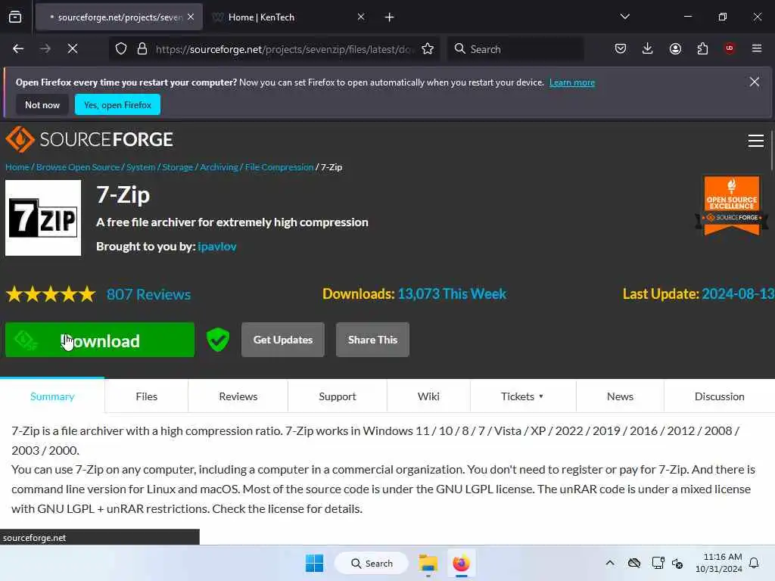Click Home breadcrumb link
The image size is (775, 581).
pos(17,167)
